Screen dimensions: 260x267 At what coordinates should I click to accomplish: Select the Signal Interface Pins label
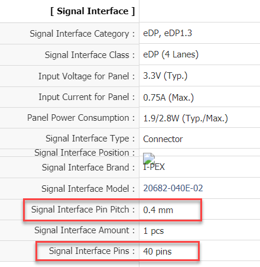tap(92, 251)
